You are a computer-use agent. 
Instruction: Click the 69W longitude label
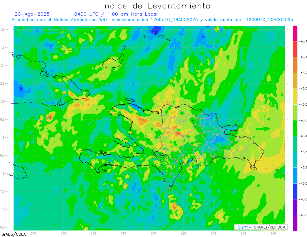click(x=244, y=234)
